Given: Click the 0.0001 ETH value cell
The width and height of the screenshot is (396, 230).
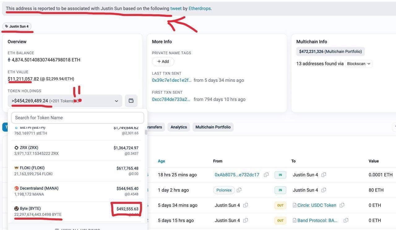Looking at the screenshot, I should coord(381,175).
